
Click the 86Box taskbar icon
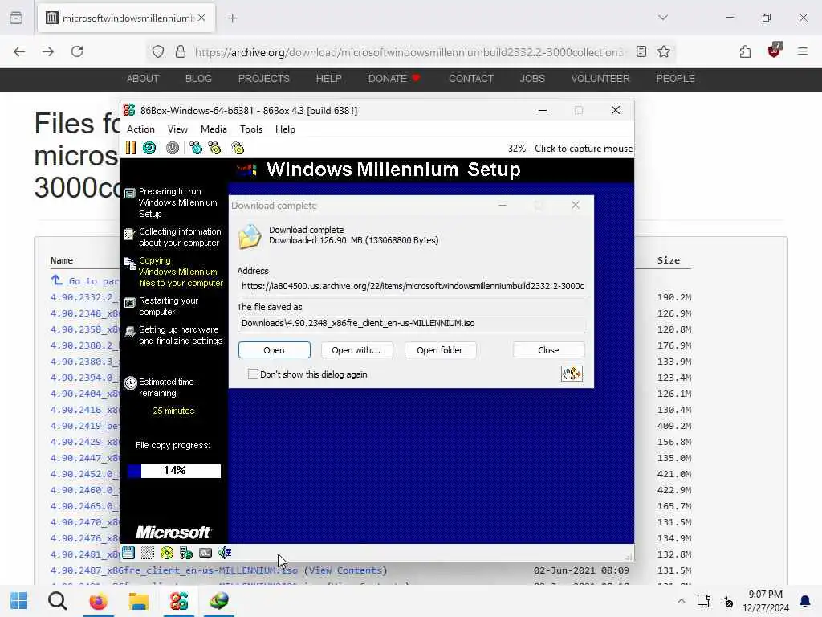click(x=179, y=601)
